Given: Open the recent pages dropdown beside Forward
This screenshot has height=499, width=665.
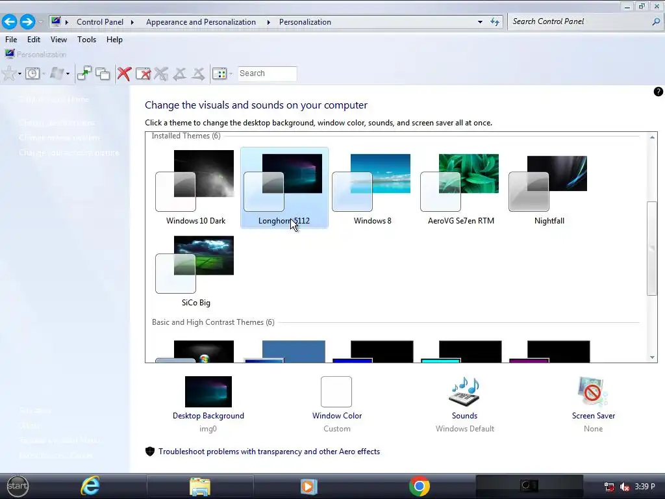Looking at the screenshot, I should [x=41, y=21].
